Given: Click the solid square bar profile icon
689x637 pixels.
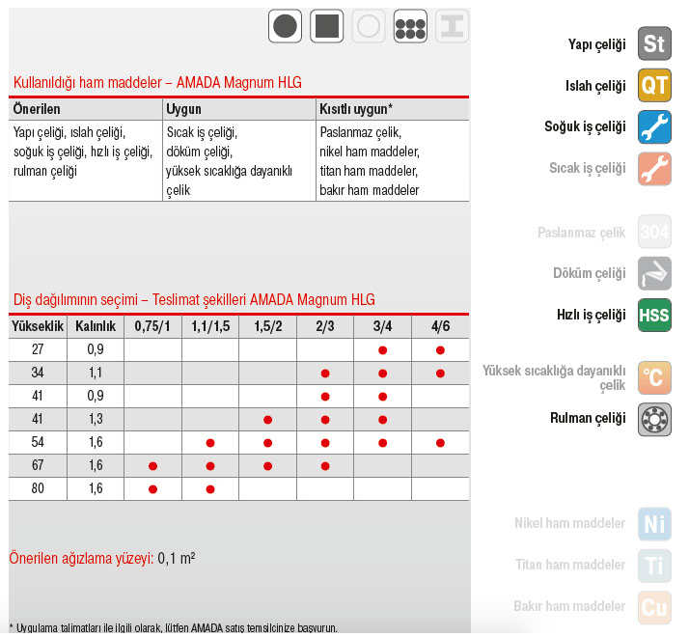Looking at the screenshot, I should (326, 26).
